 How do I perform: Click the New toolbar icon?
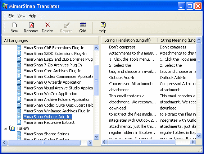point(14,25)
